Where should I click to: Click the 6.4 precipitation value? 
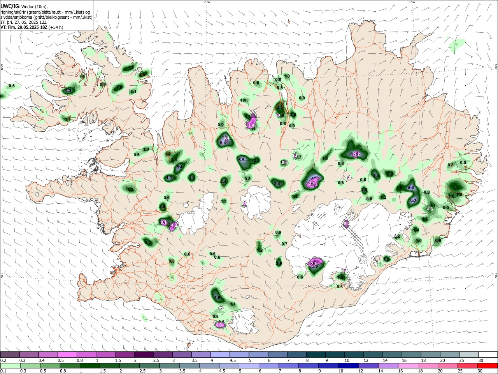coord(223,143)
